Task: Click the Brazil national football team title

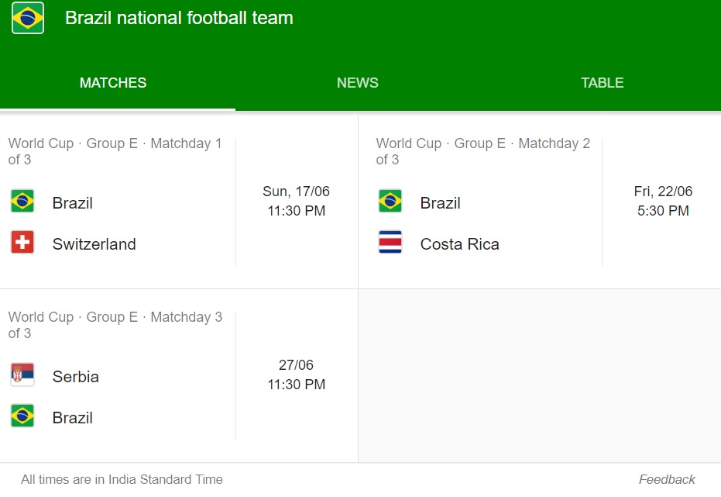Action: coord(179,18)
